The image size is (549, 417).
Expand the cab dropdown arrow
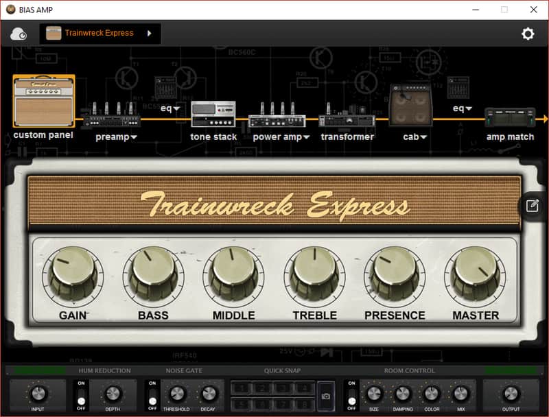pyautogui.click(x=423, y=137)
